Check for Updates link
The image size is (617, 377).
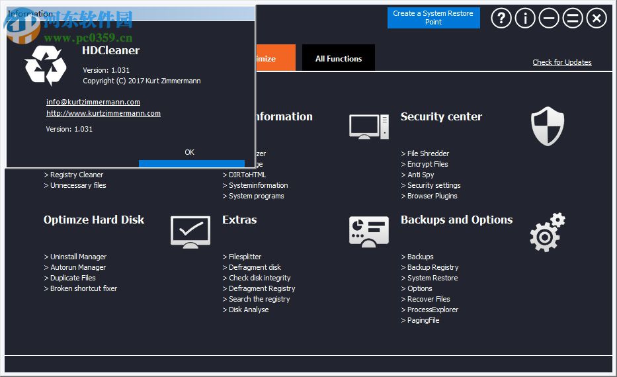click(562, 62)
